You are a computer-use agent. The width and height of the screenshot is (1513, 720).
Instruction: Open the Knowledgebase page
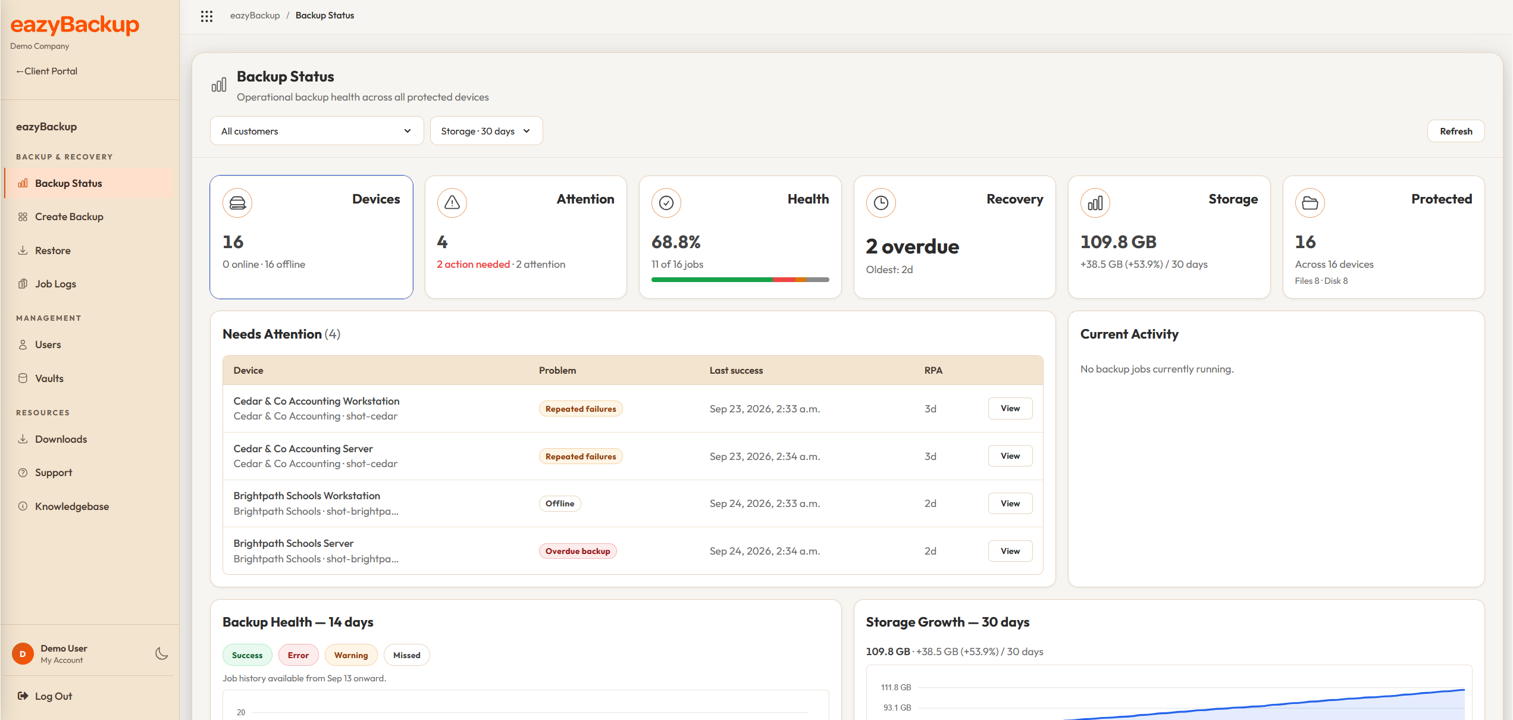pyautogui.click(x=89, y=506)
